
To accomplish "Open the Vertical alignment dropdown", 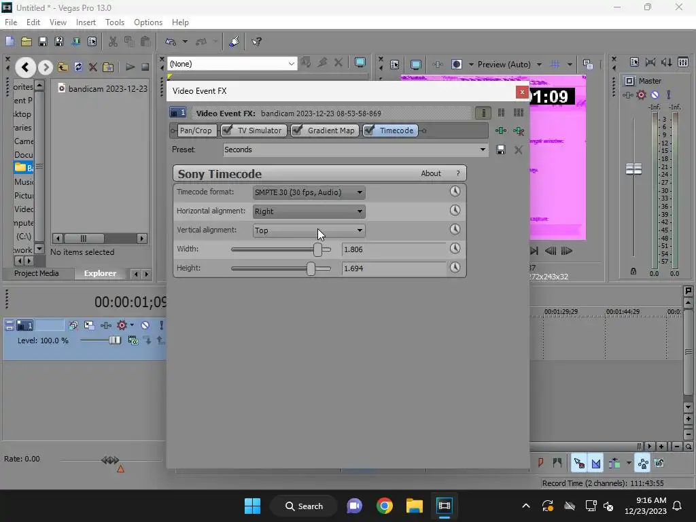I will tap(309, 230).
